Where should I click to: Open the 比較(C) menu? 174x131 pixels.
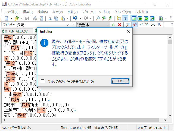(72, 12)
